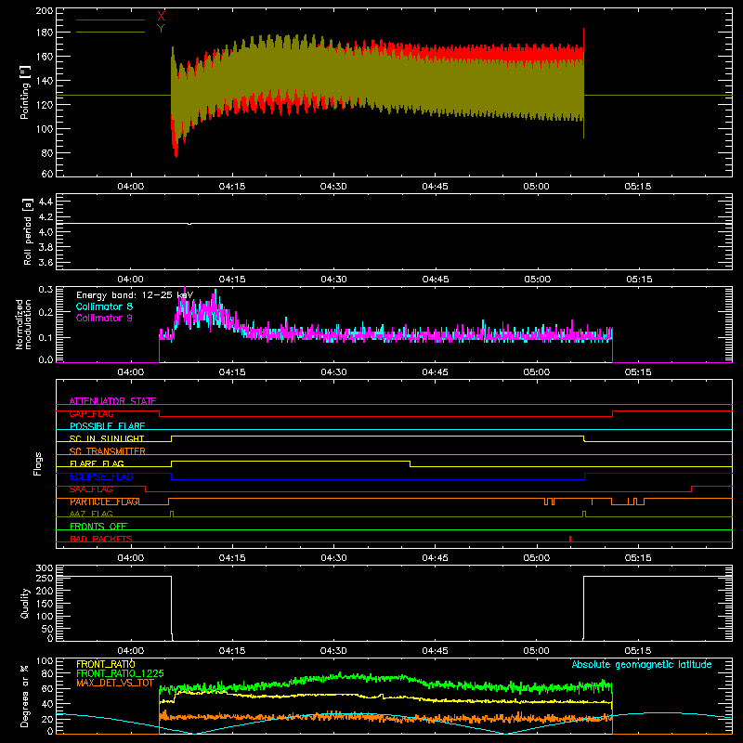
Task: Click the 60 tick label on Pointing axis
Action: [47, 174]
